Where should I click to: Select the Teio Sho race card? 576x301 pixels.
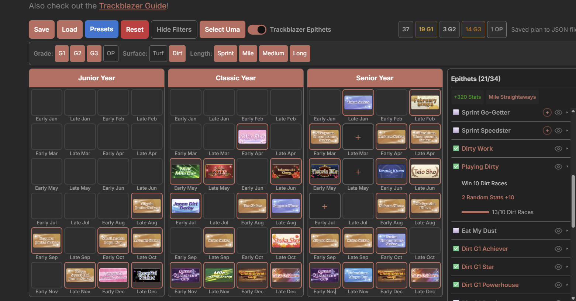425,172
